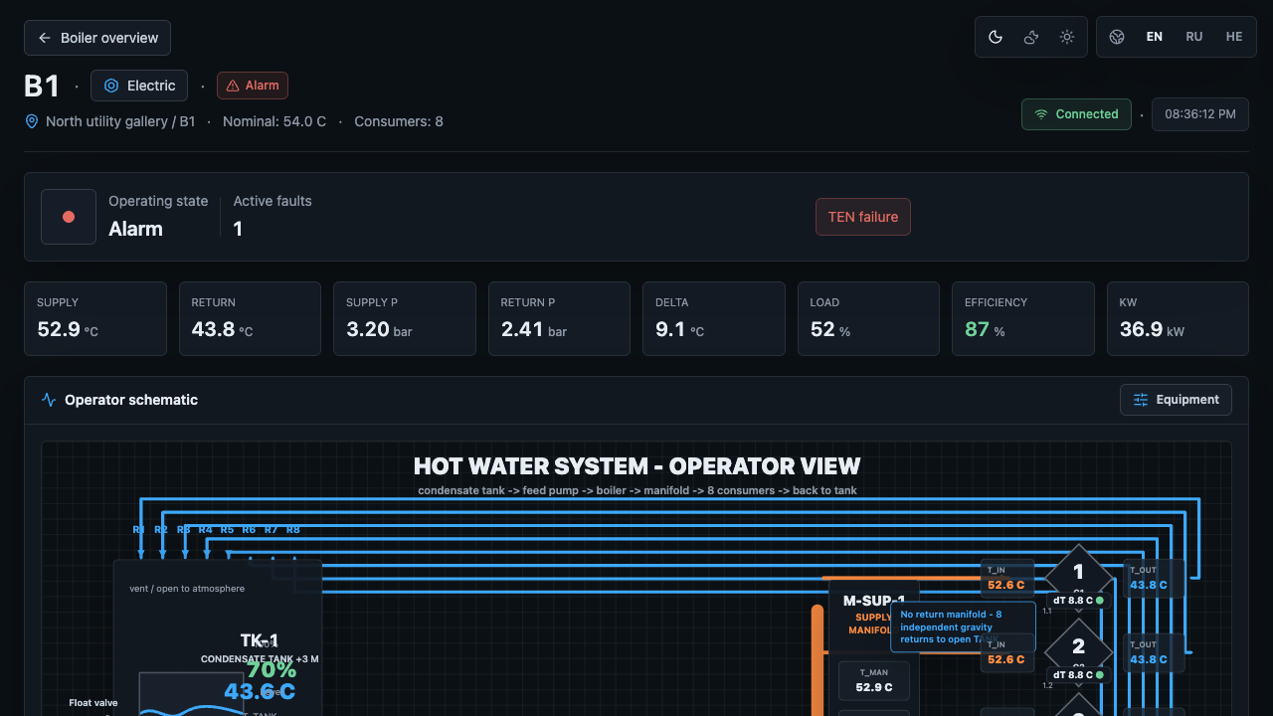Click the RETURN P 2.41 bar card
The height and width of the screenshot is (716, 1273).
[559, 318]
